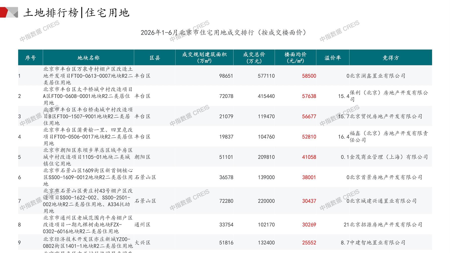This screenshot has width=450, height=253.
Task: Select the "区县" column header
Action: (x=155, y=58)
